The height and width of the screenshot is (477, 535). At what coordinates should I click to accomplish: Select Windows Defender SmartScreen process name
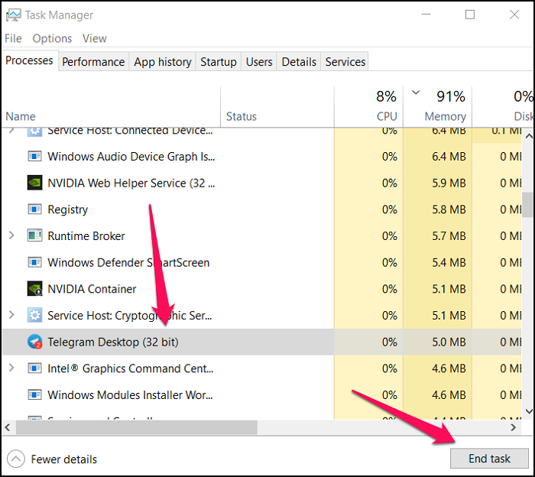tap(128, 263)
